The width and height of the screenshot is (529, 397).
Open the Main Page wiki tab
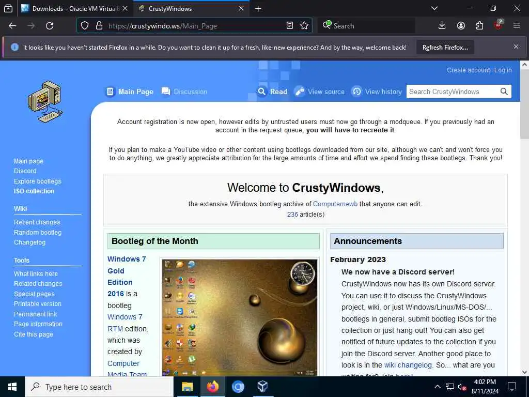coord(130,91)
